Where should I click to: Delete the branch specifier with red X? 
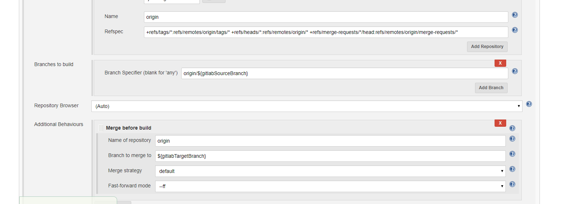click(500, 63)
